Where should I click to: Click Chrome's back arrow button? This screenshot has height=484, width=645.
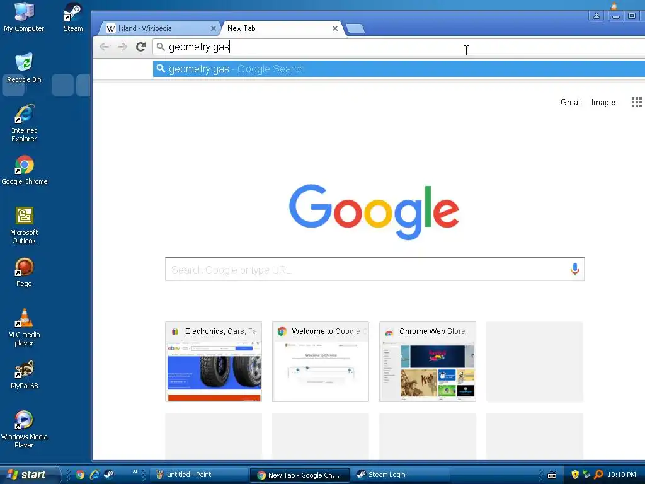(x=105, y=47)
